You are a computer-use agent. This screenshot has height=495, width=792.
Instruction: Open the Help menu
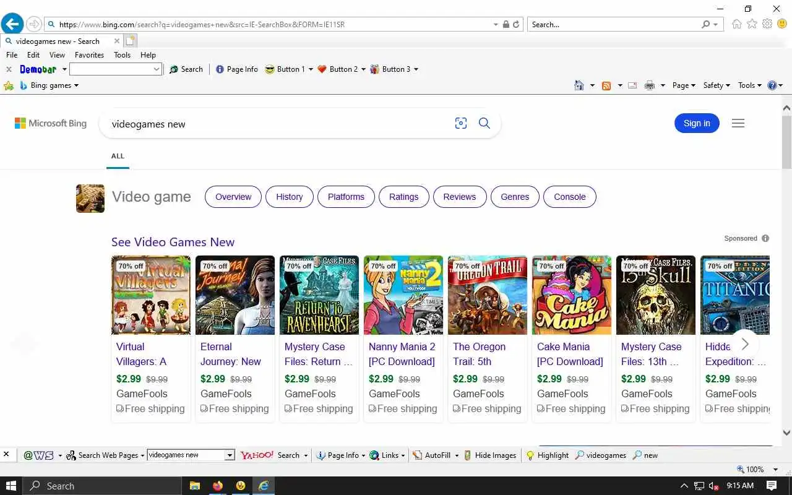(148, 54)
